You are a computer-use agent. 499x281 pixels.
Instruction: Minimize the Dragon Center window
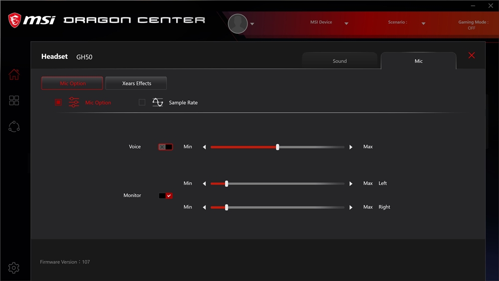tap(473, 5)
